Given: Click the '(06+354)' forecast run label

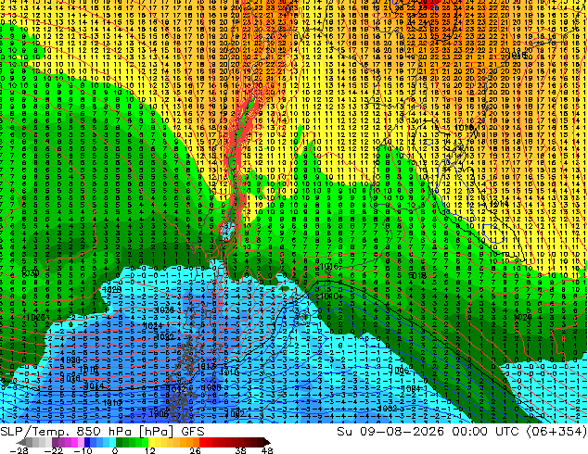Looking at the screenshot, I should click(556, 431).
